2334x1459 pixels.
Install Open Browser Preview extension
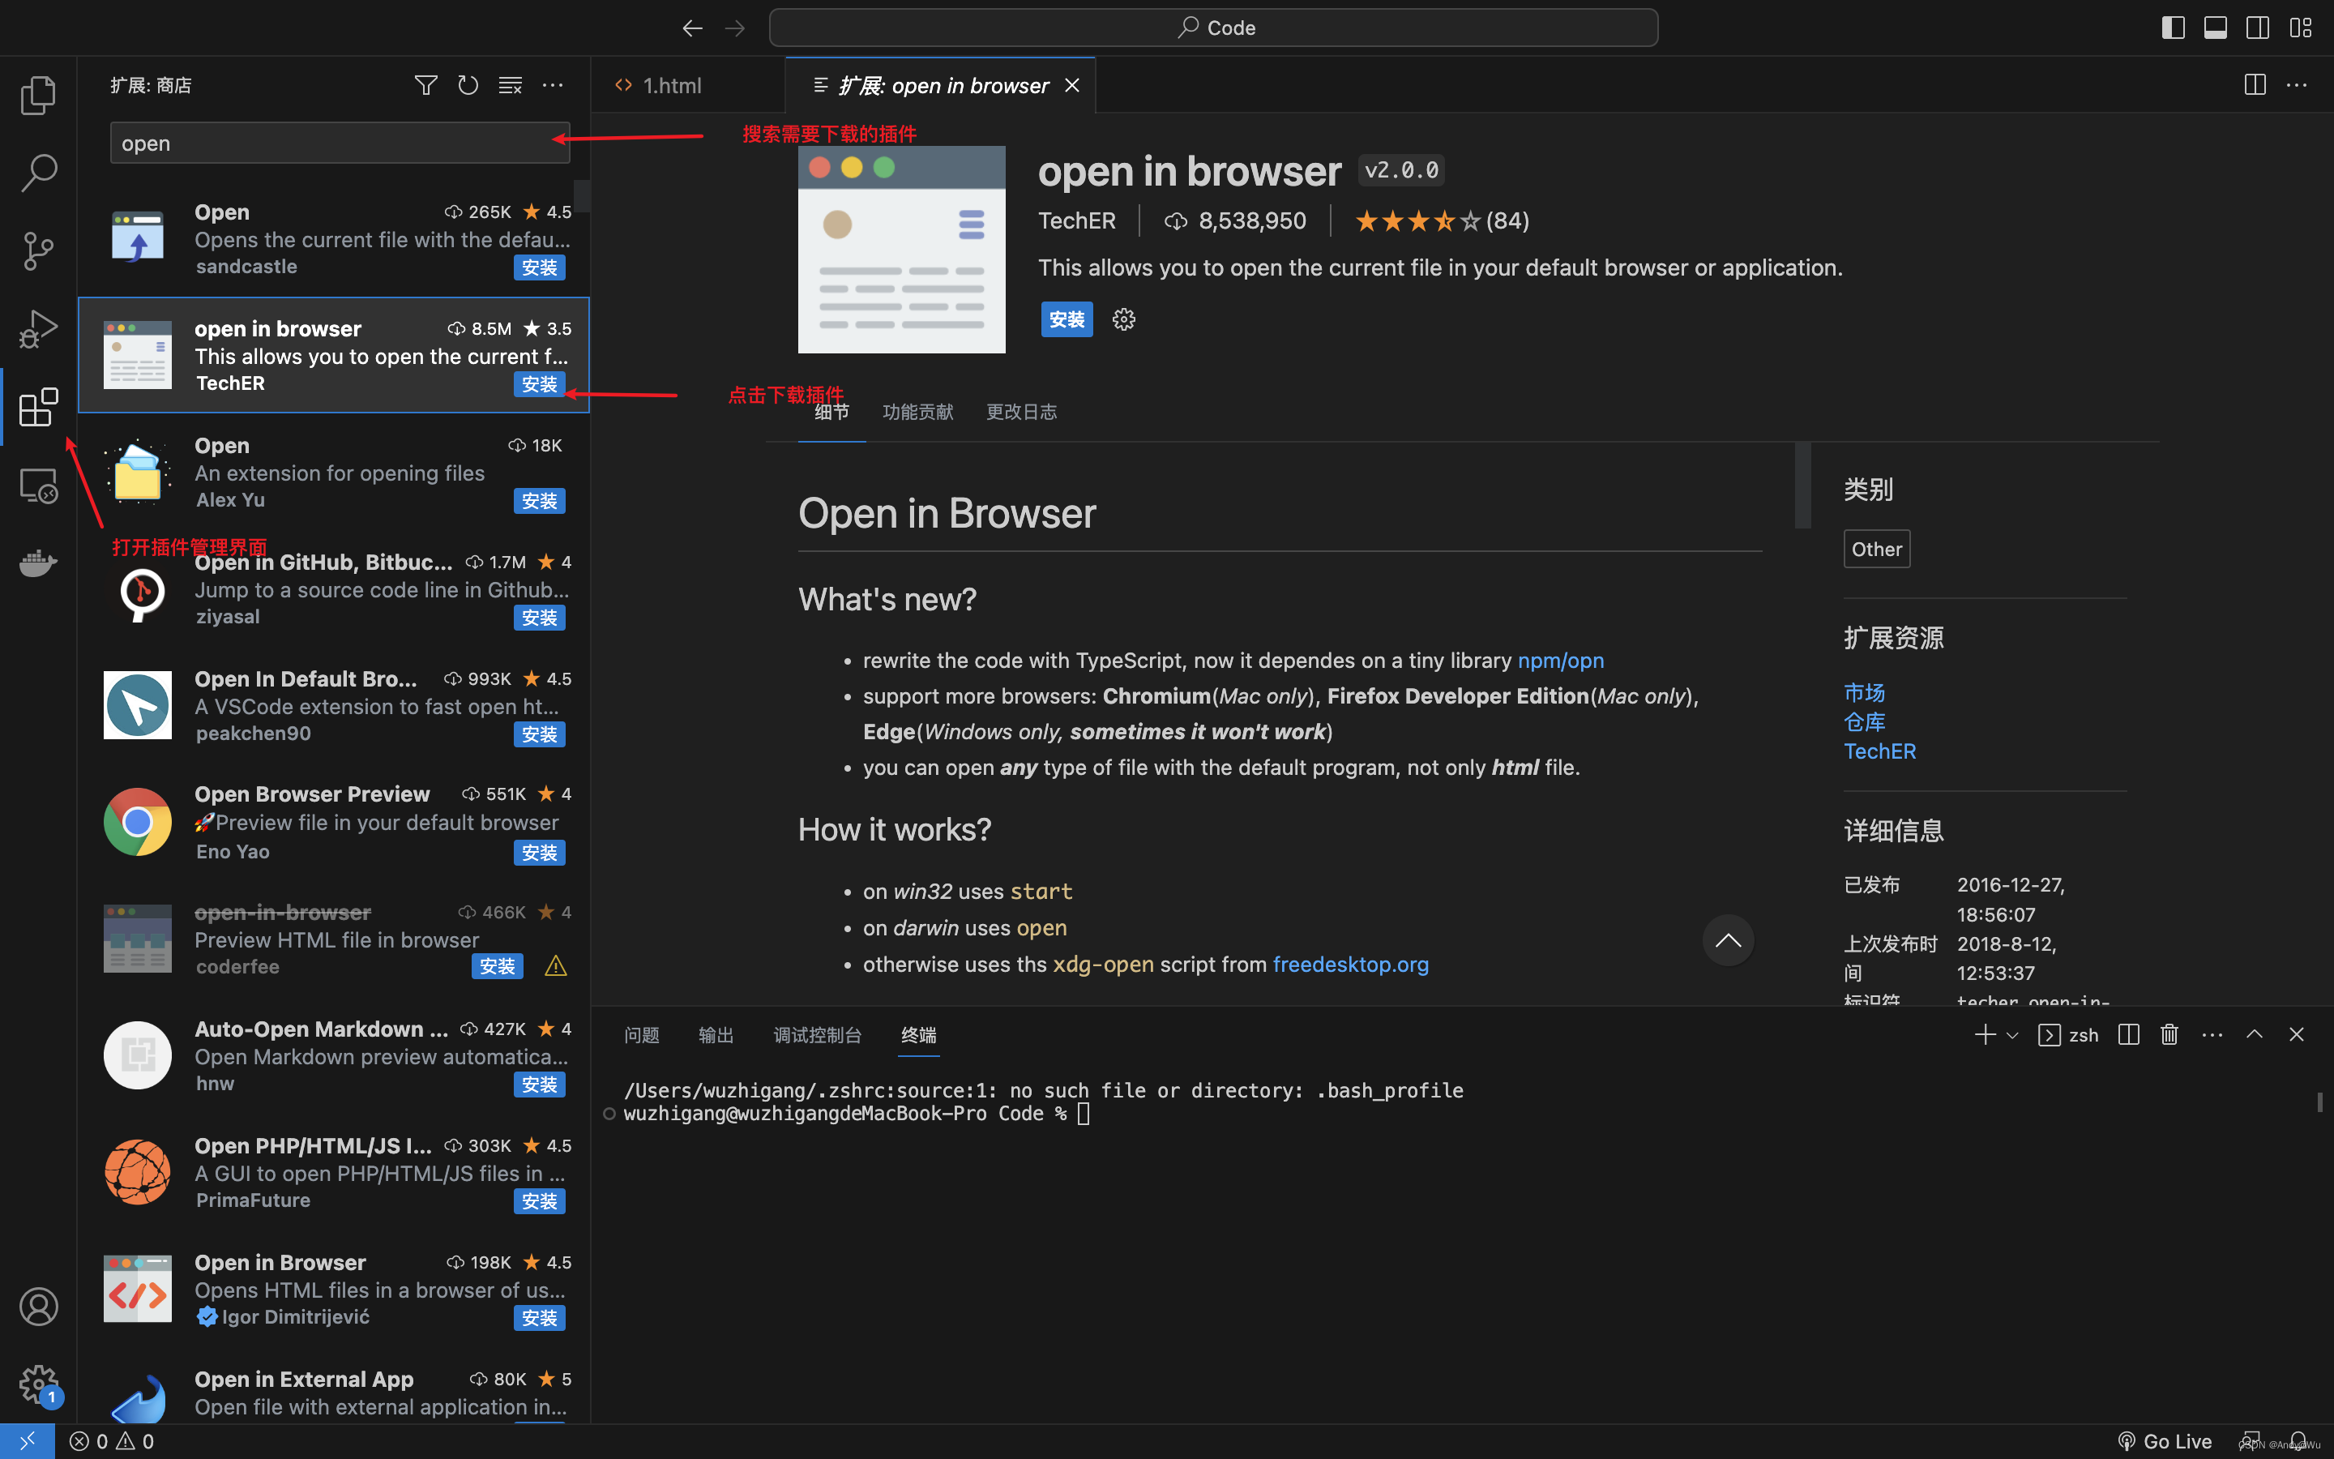coord(539,852)
